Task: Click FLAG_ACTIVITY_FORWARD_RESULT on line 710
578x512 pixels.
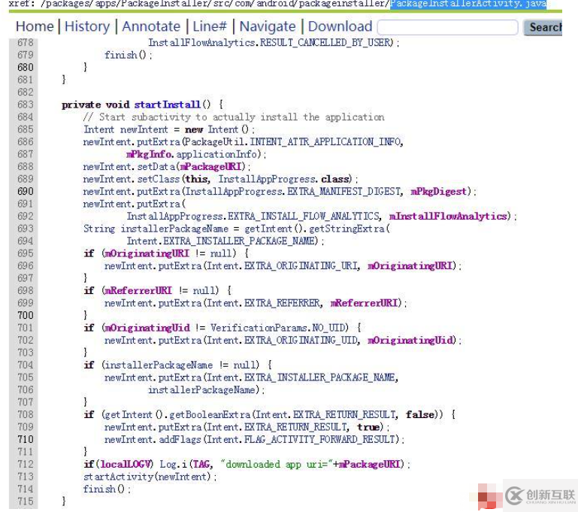Action: pos(319,439)
